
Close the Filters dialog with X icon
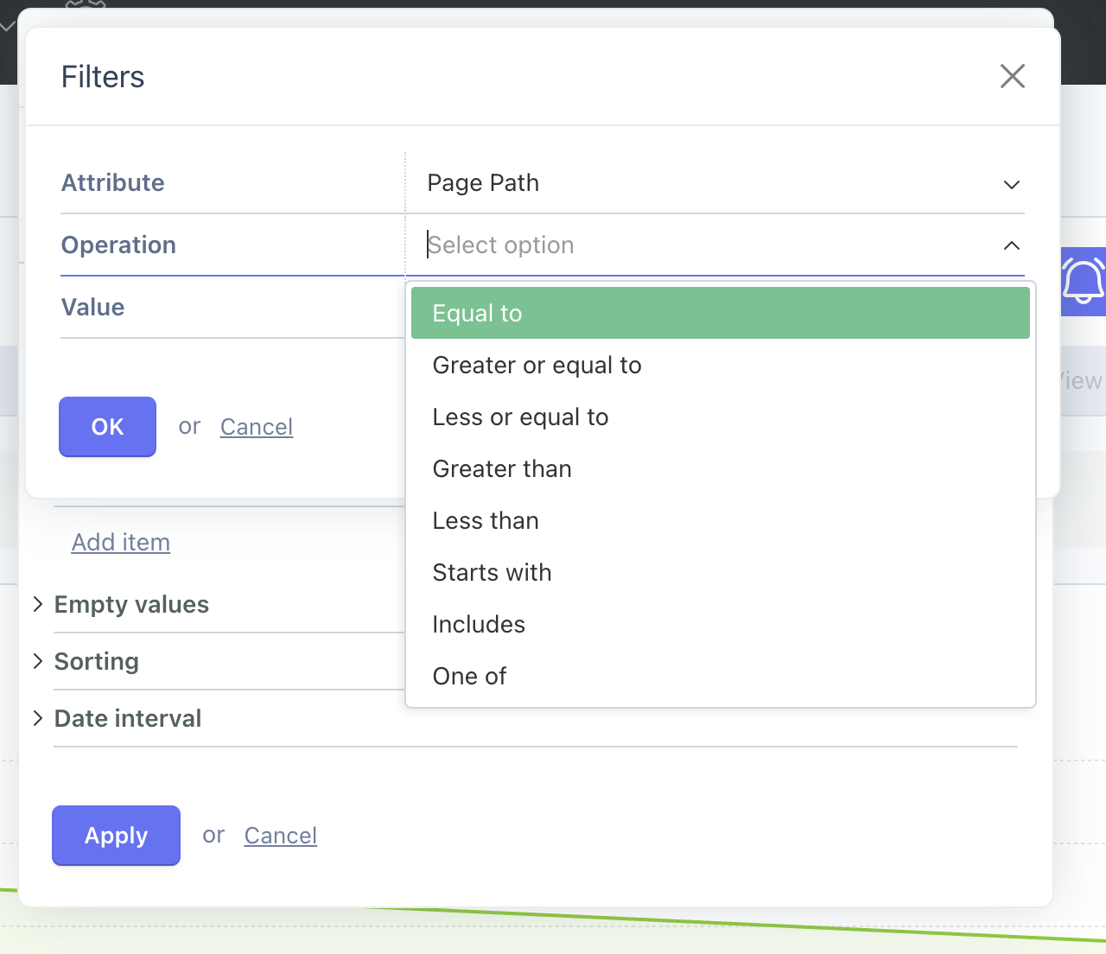pyautogui.click(x=1012, y=76)
